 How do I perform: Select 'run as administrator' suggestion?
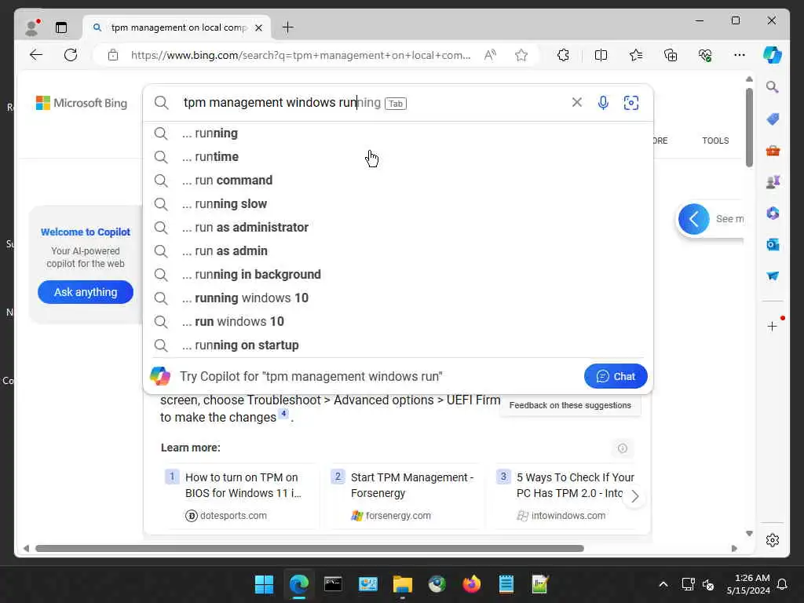(x=398, y=228)
